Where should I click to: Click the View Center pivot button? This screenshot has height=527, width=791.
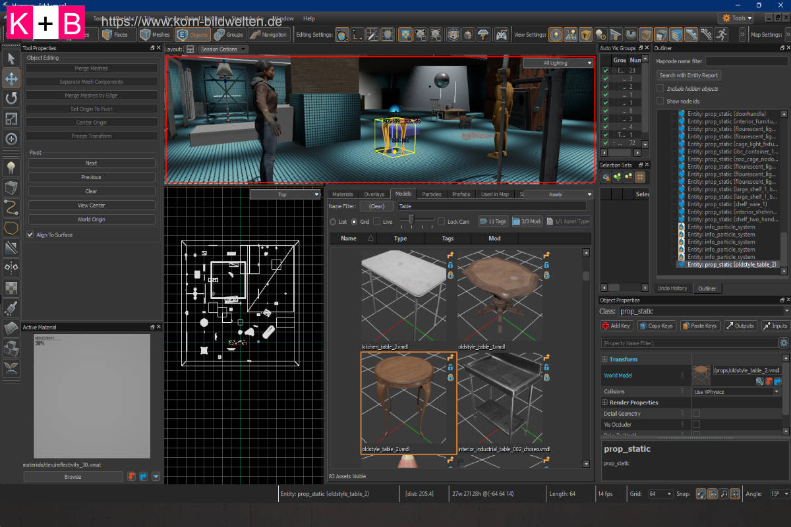pyautogui.click(x=92, y=206)
